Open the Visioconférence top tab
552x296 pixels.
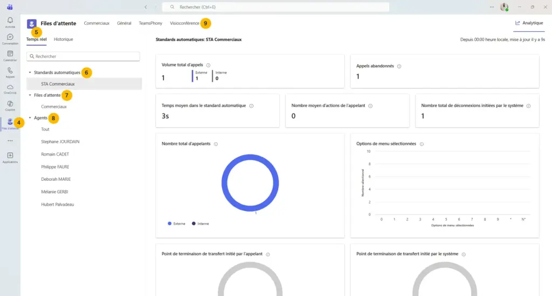(x=184, y=23)
